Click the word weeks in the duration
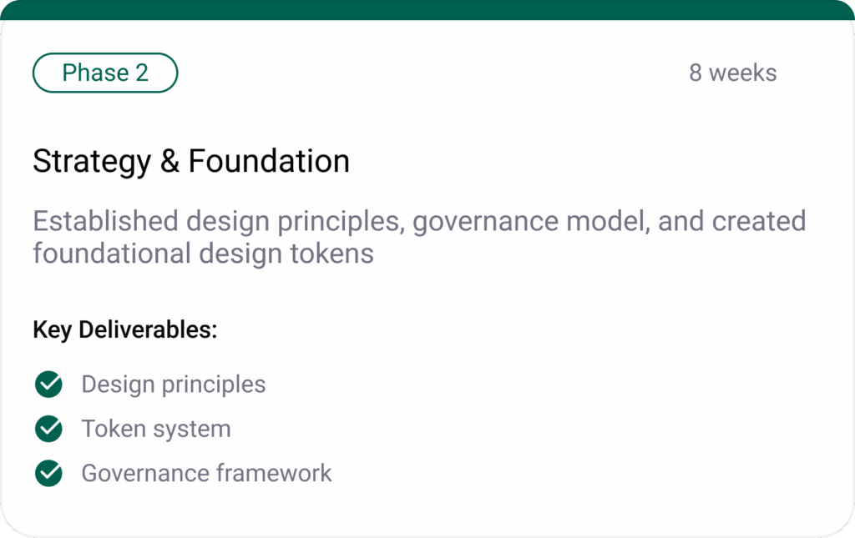This screenshot has width=855, height=538. coord(743,73)
